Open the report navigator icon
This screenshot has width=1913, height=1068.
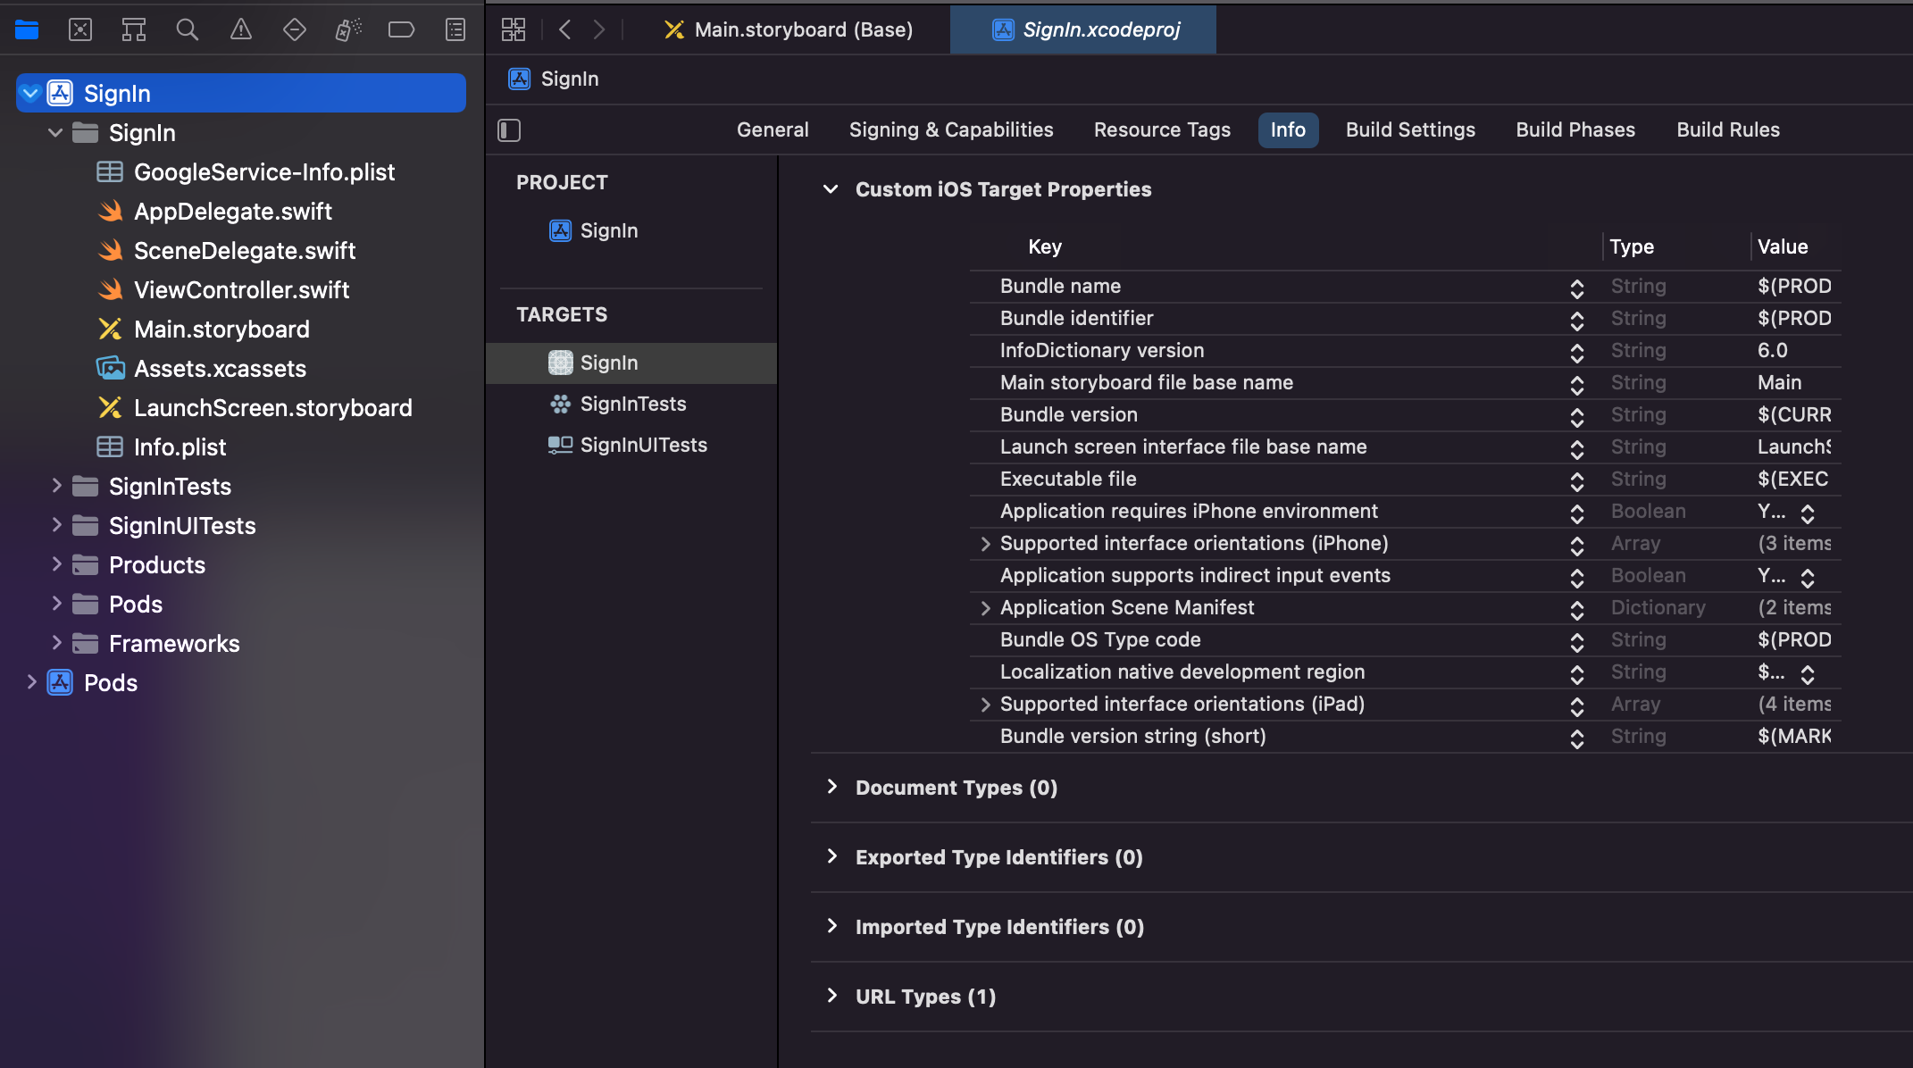(455, 29)
